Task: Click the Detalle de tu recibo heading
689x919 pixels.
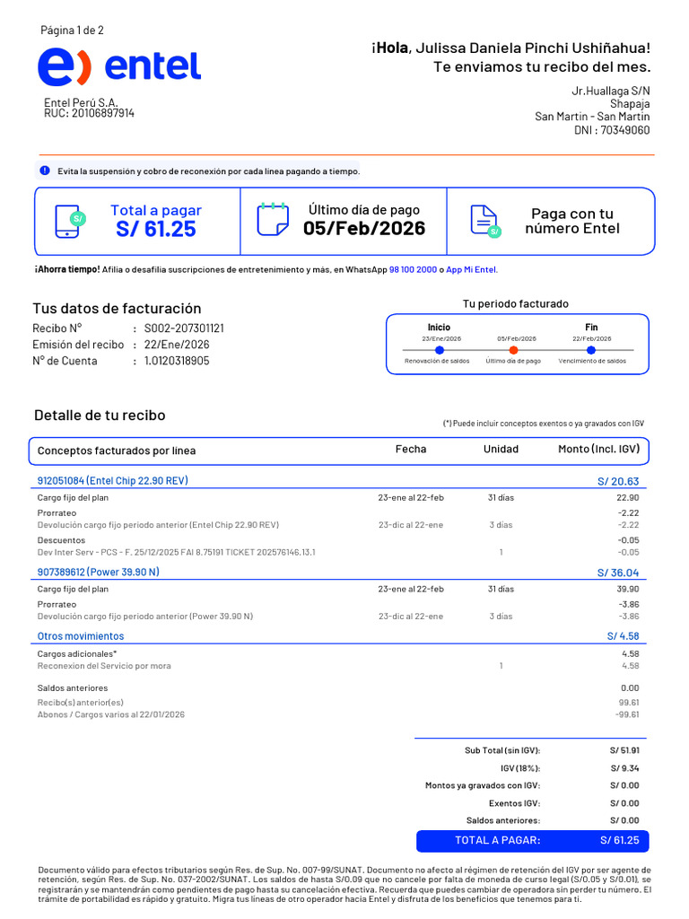Action: point(100,415)
